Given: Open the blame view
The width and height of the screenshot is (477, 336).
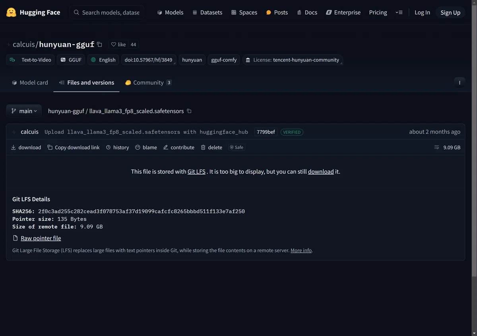Looking at the screenshot, I should (146, 147).
